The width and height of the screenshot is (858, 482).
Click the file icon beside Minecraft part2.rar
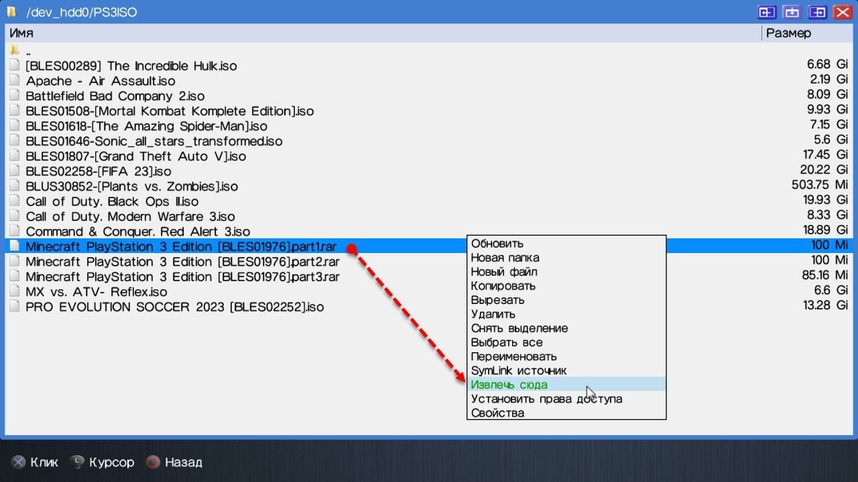pyautogui.click(x=15, y=261)
